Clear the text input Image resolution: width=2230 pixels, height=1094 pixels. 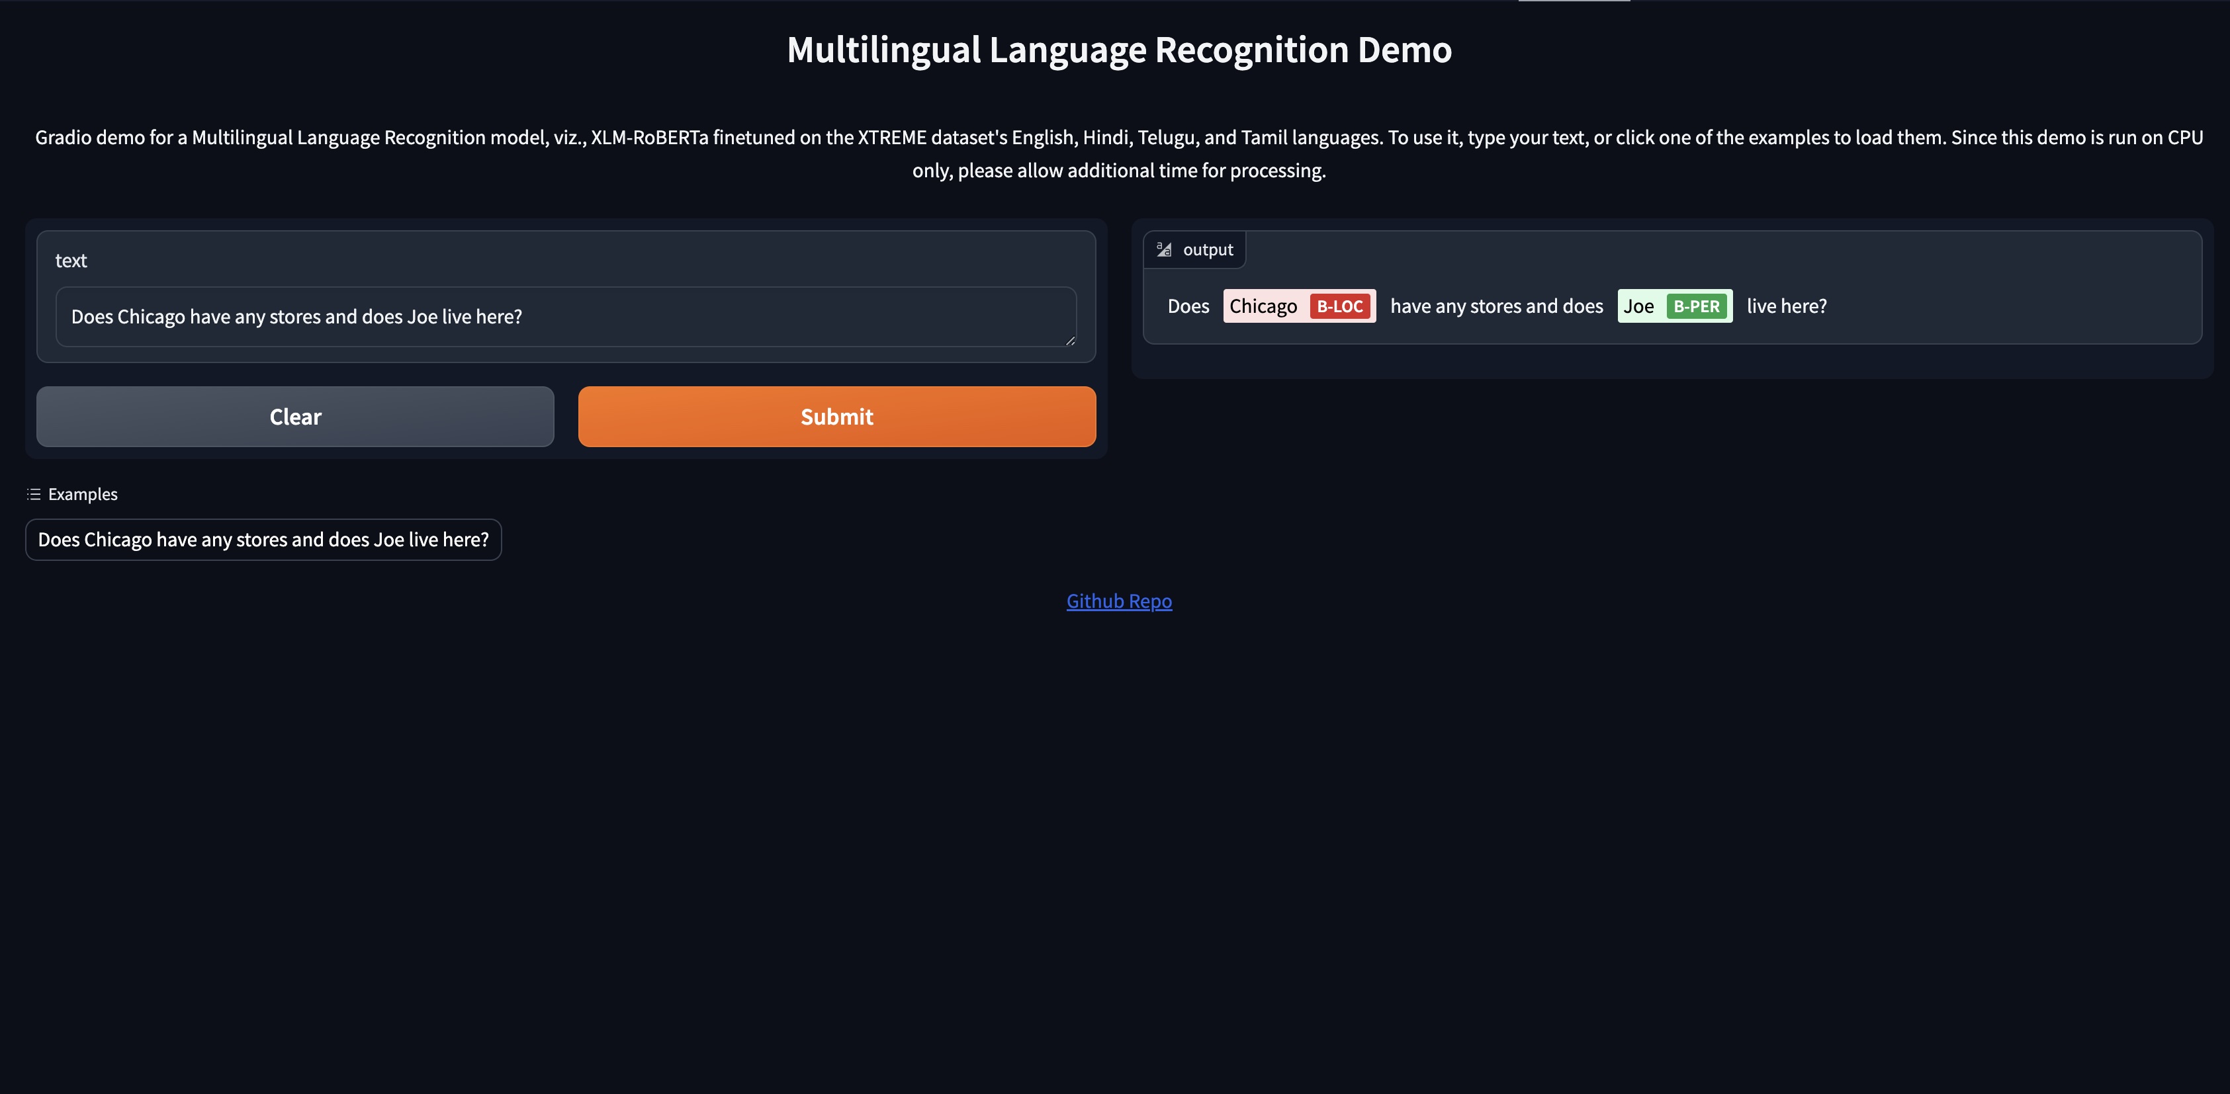click(x=295, y=416)
